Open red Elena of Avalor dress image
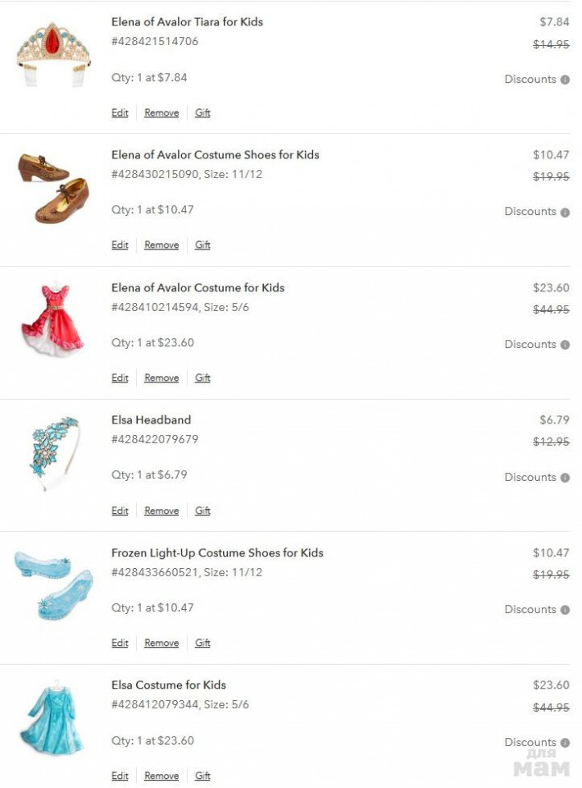This screenshot has width=582, height=788. (x=53, y=320)
